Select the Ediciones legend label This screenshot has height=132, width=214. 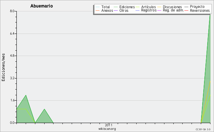[127, 7]
